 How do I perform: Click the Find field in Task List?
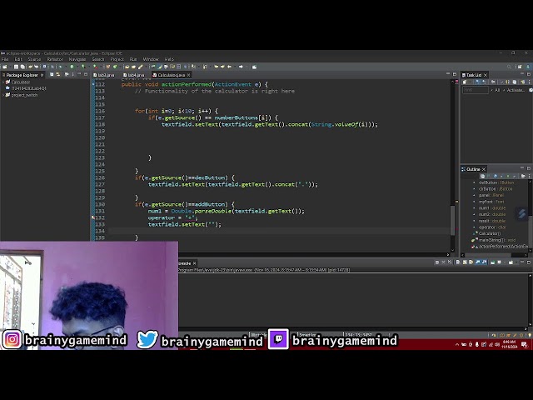coord(476,90)
